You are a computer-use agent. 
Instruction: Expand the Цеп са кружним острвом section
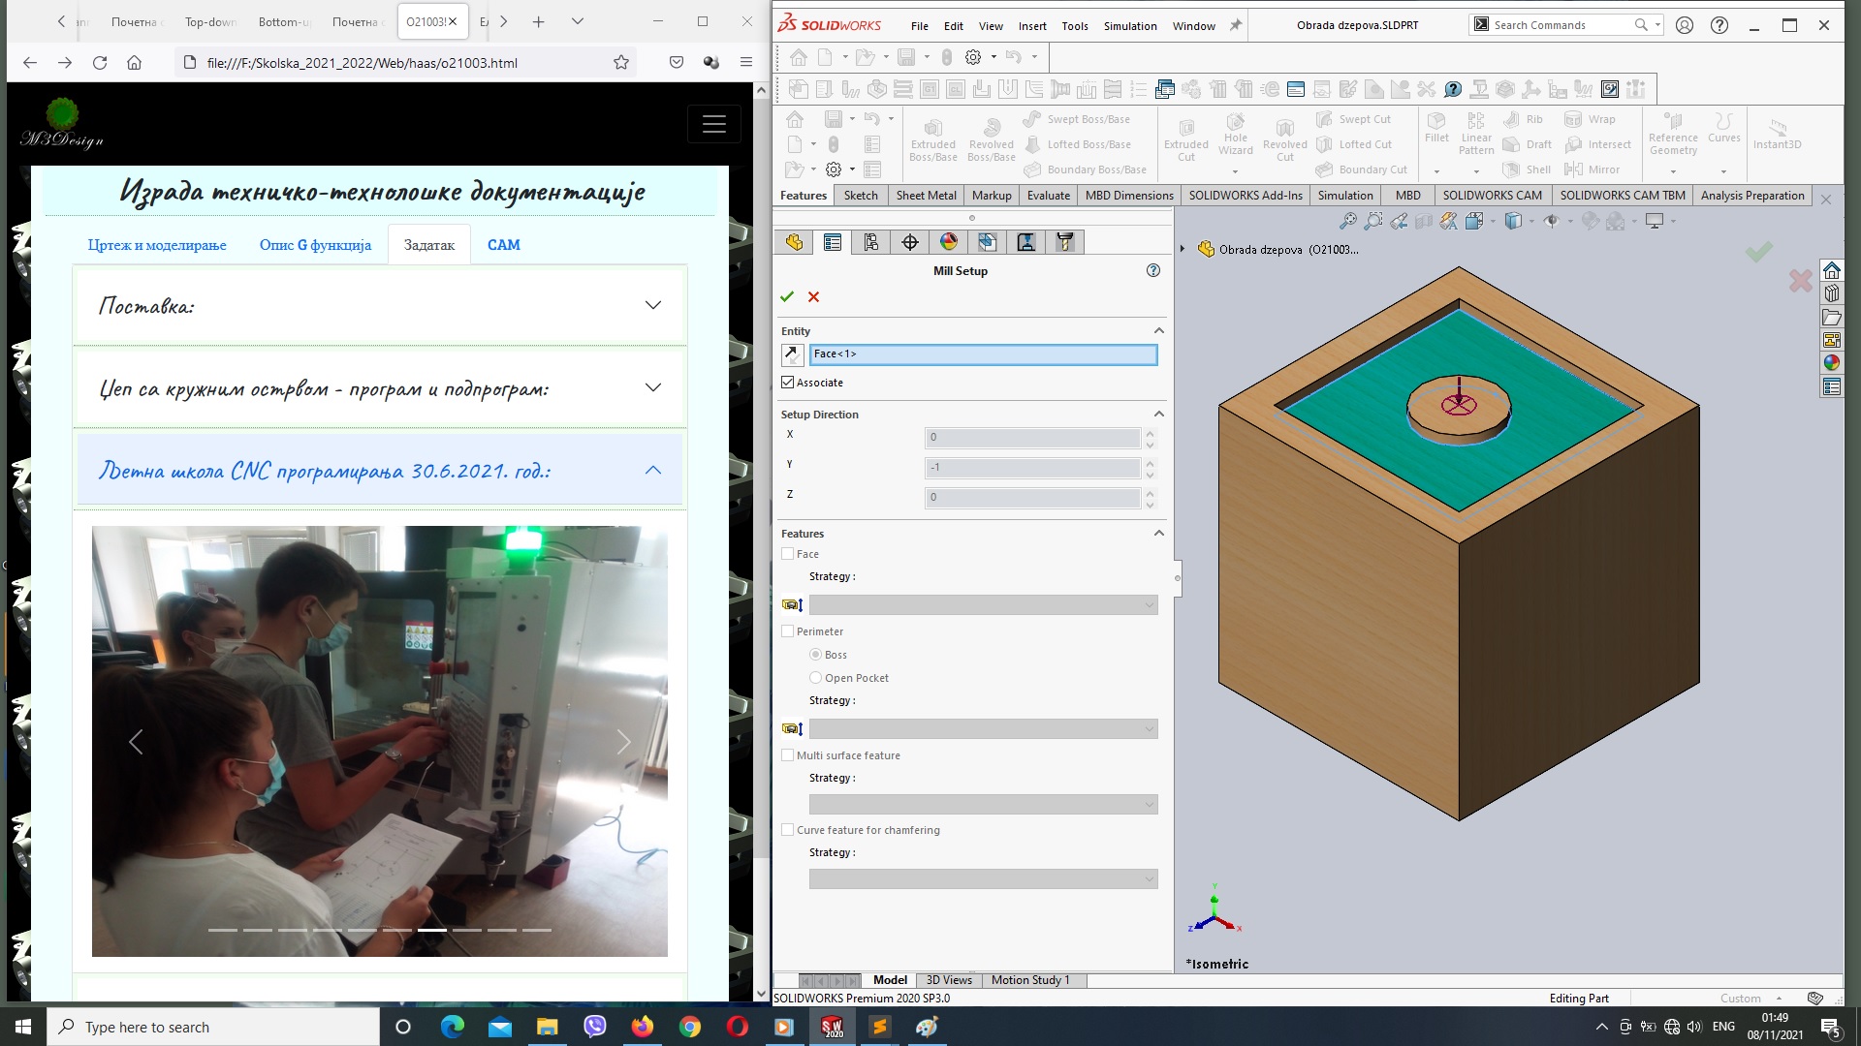tap(652, 388)
